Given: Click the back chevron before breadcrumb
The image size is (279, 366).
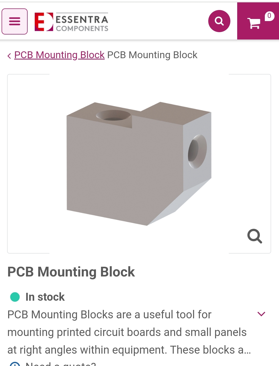Looking at the screenshot, I should [x=9, y=56].
